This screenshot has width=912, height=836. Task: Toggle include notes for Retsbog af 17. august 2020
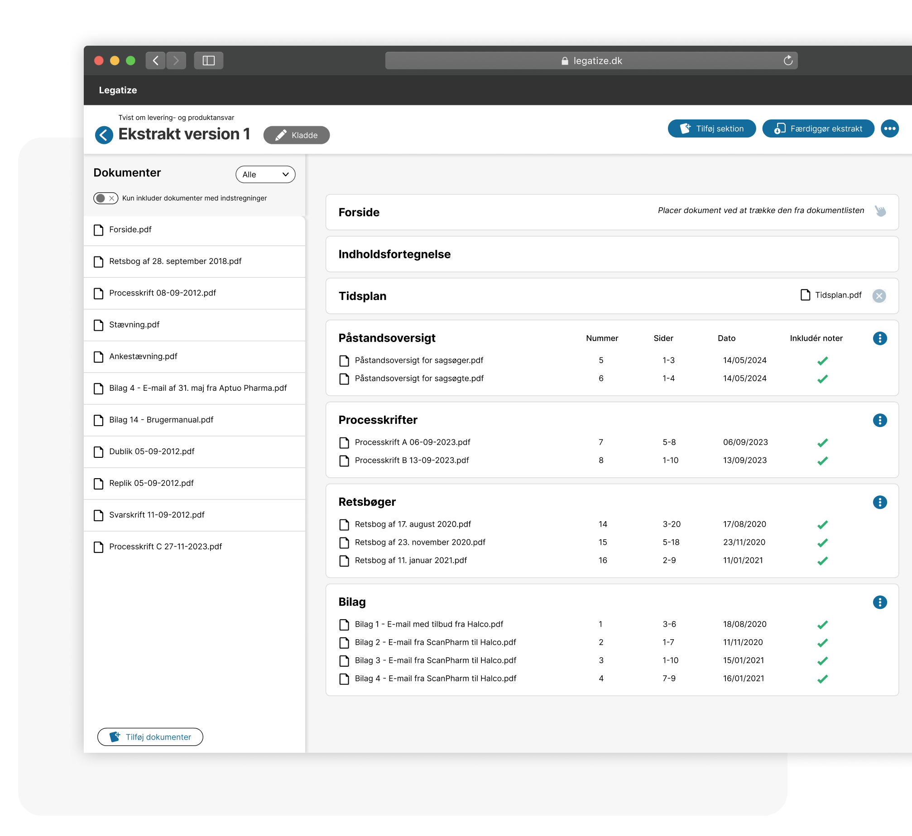(x=823, y=524)
